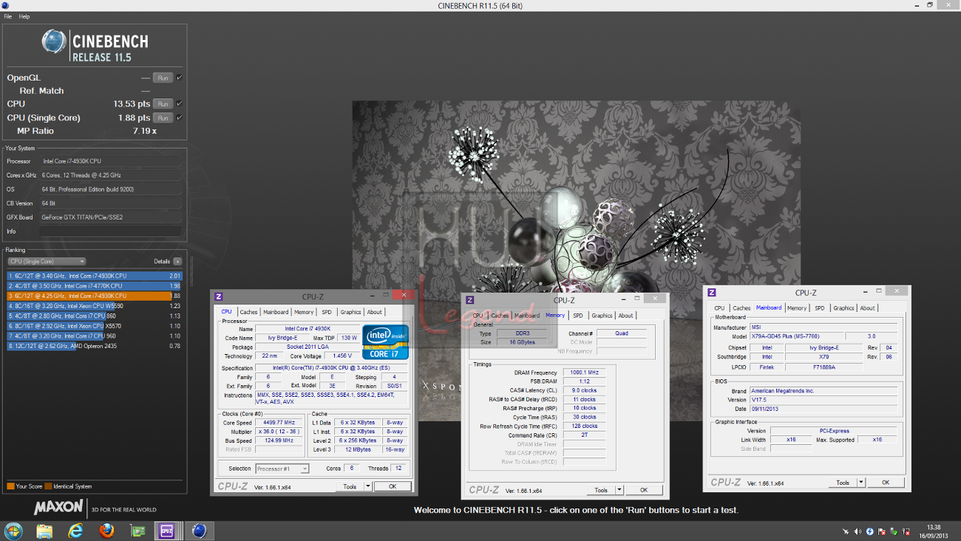Select Mainboard tab in the left CPU-Z window
This screenshot has width=961, height=541.
pyautogui.click(x=276, y=312)
